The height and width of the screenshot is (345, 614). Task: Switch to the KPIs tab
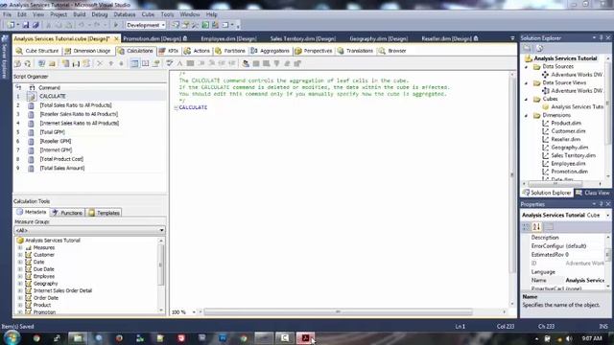coord(169,51)
